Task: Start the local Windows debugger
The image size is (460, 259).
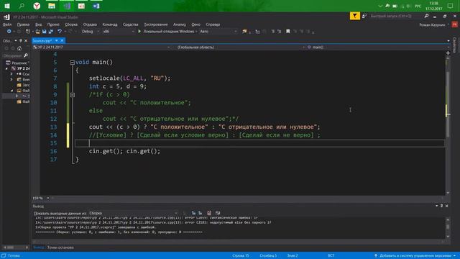Action: [x=166, y=31]
